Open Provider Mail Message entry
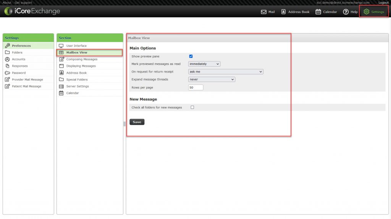This screenshot has width=391, height=219. (28, 79)
